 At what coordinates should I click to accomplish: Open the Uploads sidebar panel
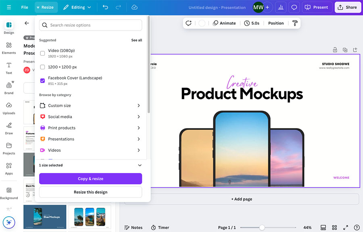pos(9,108)
